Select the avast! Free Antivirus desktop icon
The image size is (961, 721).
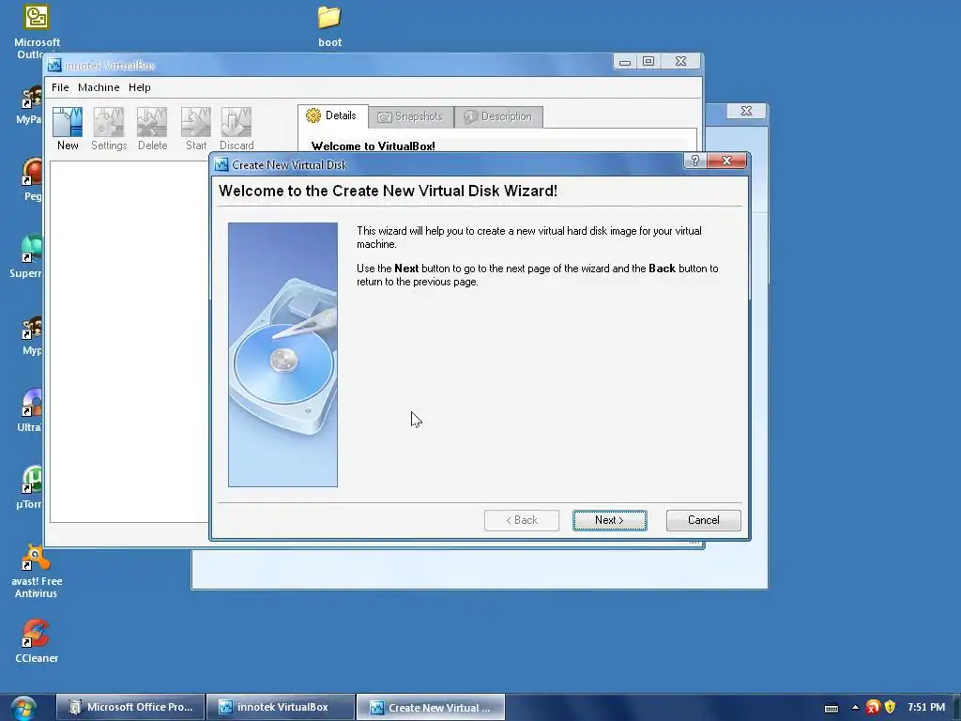pyautogui.click(x=37, y=572)
